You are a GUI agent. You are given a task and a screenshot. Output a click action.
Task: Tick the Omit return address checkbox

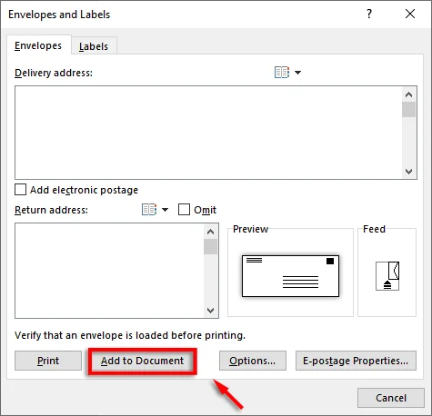184,210
